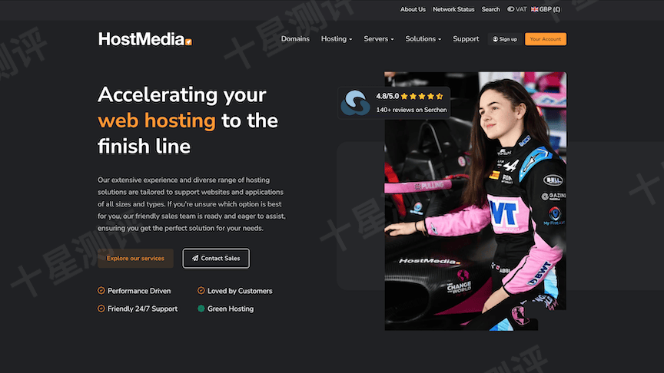Go to the Support page
The width and height of the screenshot is (664, 373).
[466, 39]
